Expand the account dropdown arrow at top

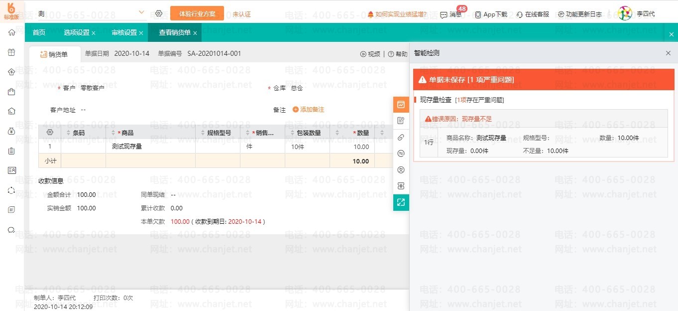(x=141, y=12)
